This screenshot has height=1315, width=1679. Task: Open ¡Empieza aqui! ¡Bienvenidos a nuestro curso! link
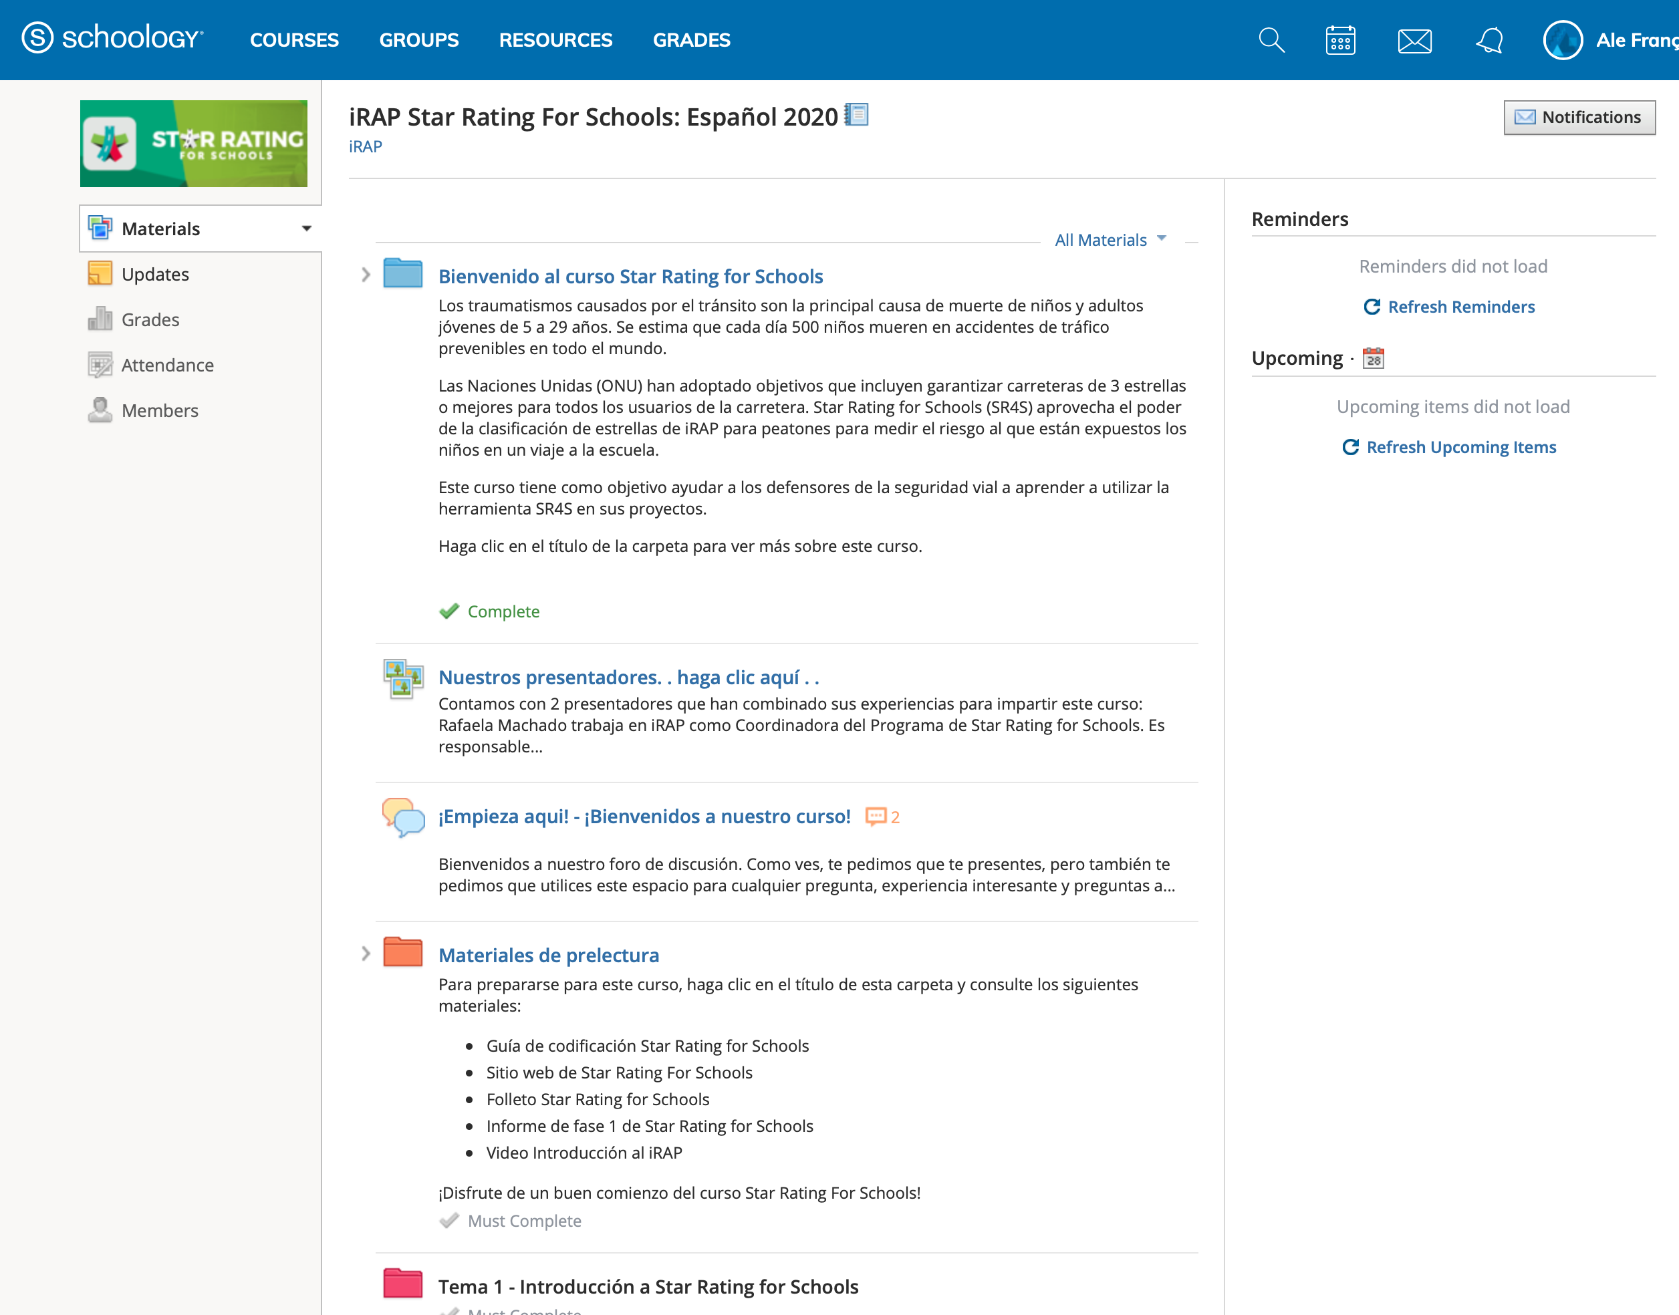pyautogui.click(x=644, y=816)
